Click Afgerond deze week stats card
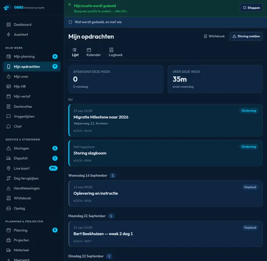Image resolution: width=267 pixels, height=261 pixels. tap(116, 79)
